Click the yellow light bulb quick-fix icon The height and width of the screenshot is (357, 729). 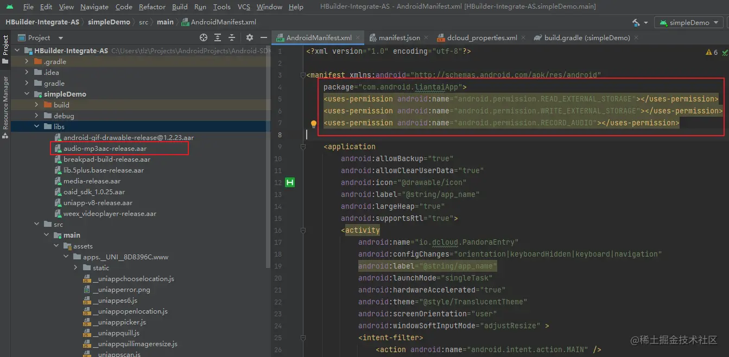[x=313, y=124]
